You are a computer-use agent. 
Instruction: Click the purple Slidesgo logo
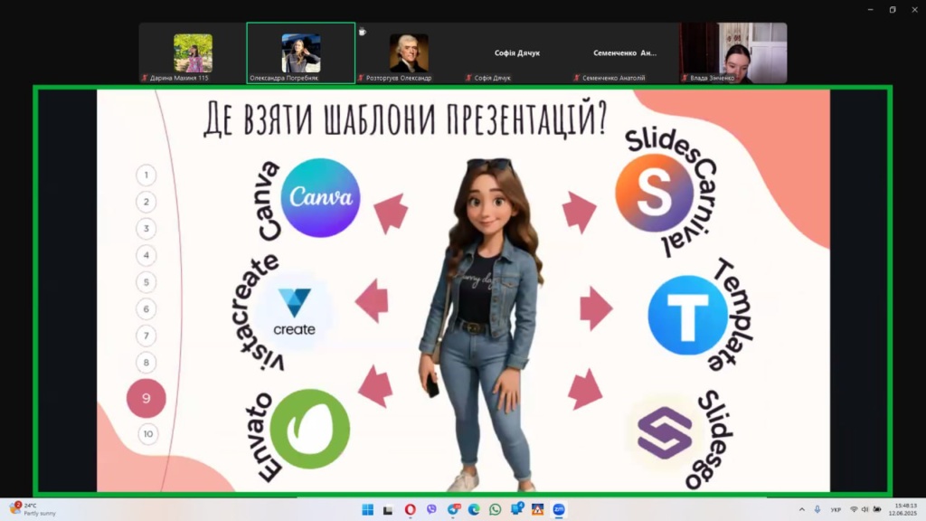click(x=665, y=432)
